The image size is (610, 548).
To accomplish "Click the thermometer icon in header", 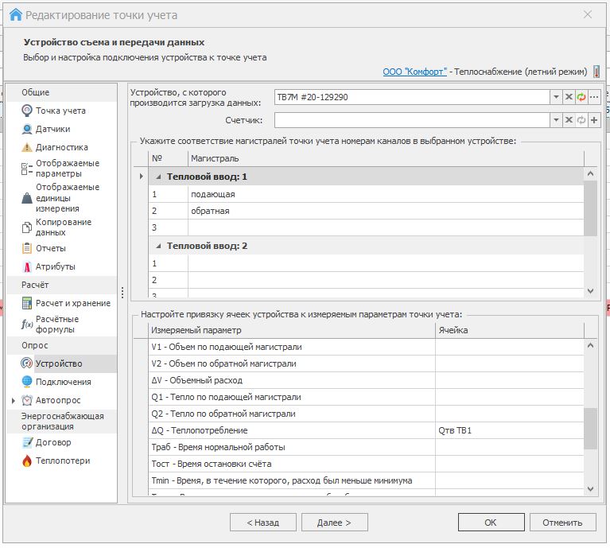I will [596, 72].
